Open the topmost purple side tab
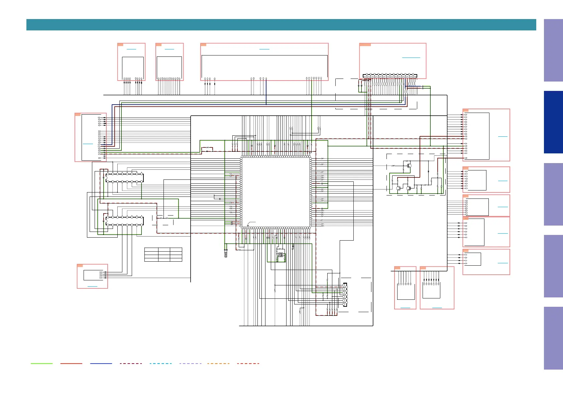The height and width of the screenshot is (398, 563). pos(553,50)
